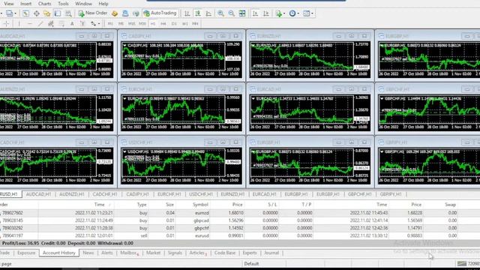Switch to the EURNZD,H1 chart tab
The width and height of the screenshot is (480, 270).
coord(232,194)
